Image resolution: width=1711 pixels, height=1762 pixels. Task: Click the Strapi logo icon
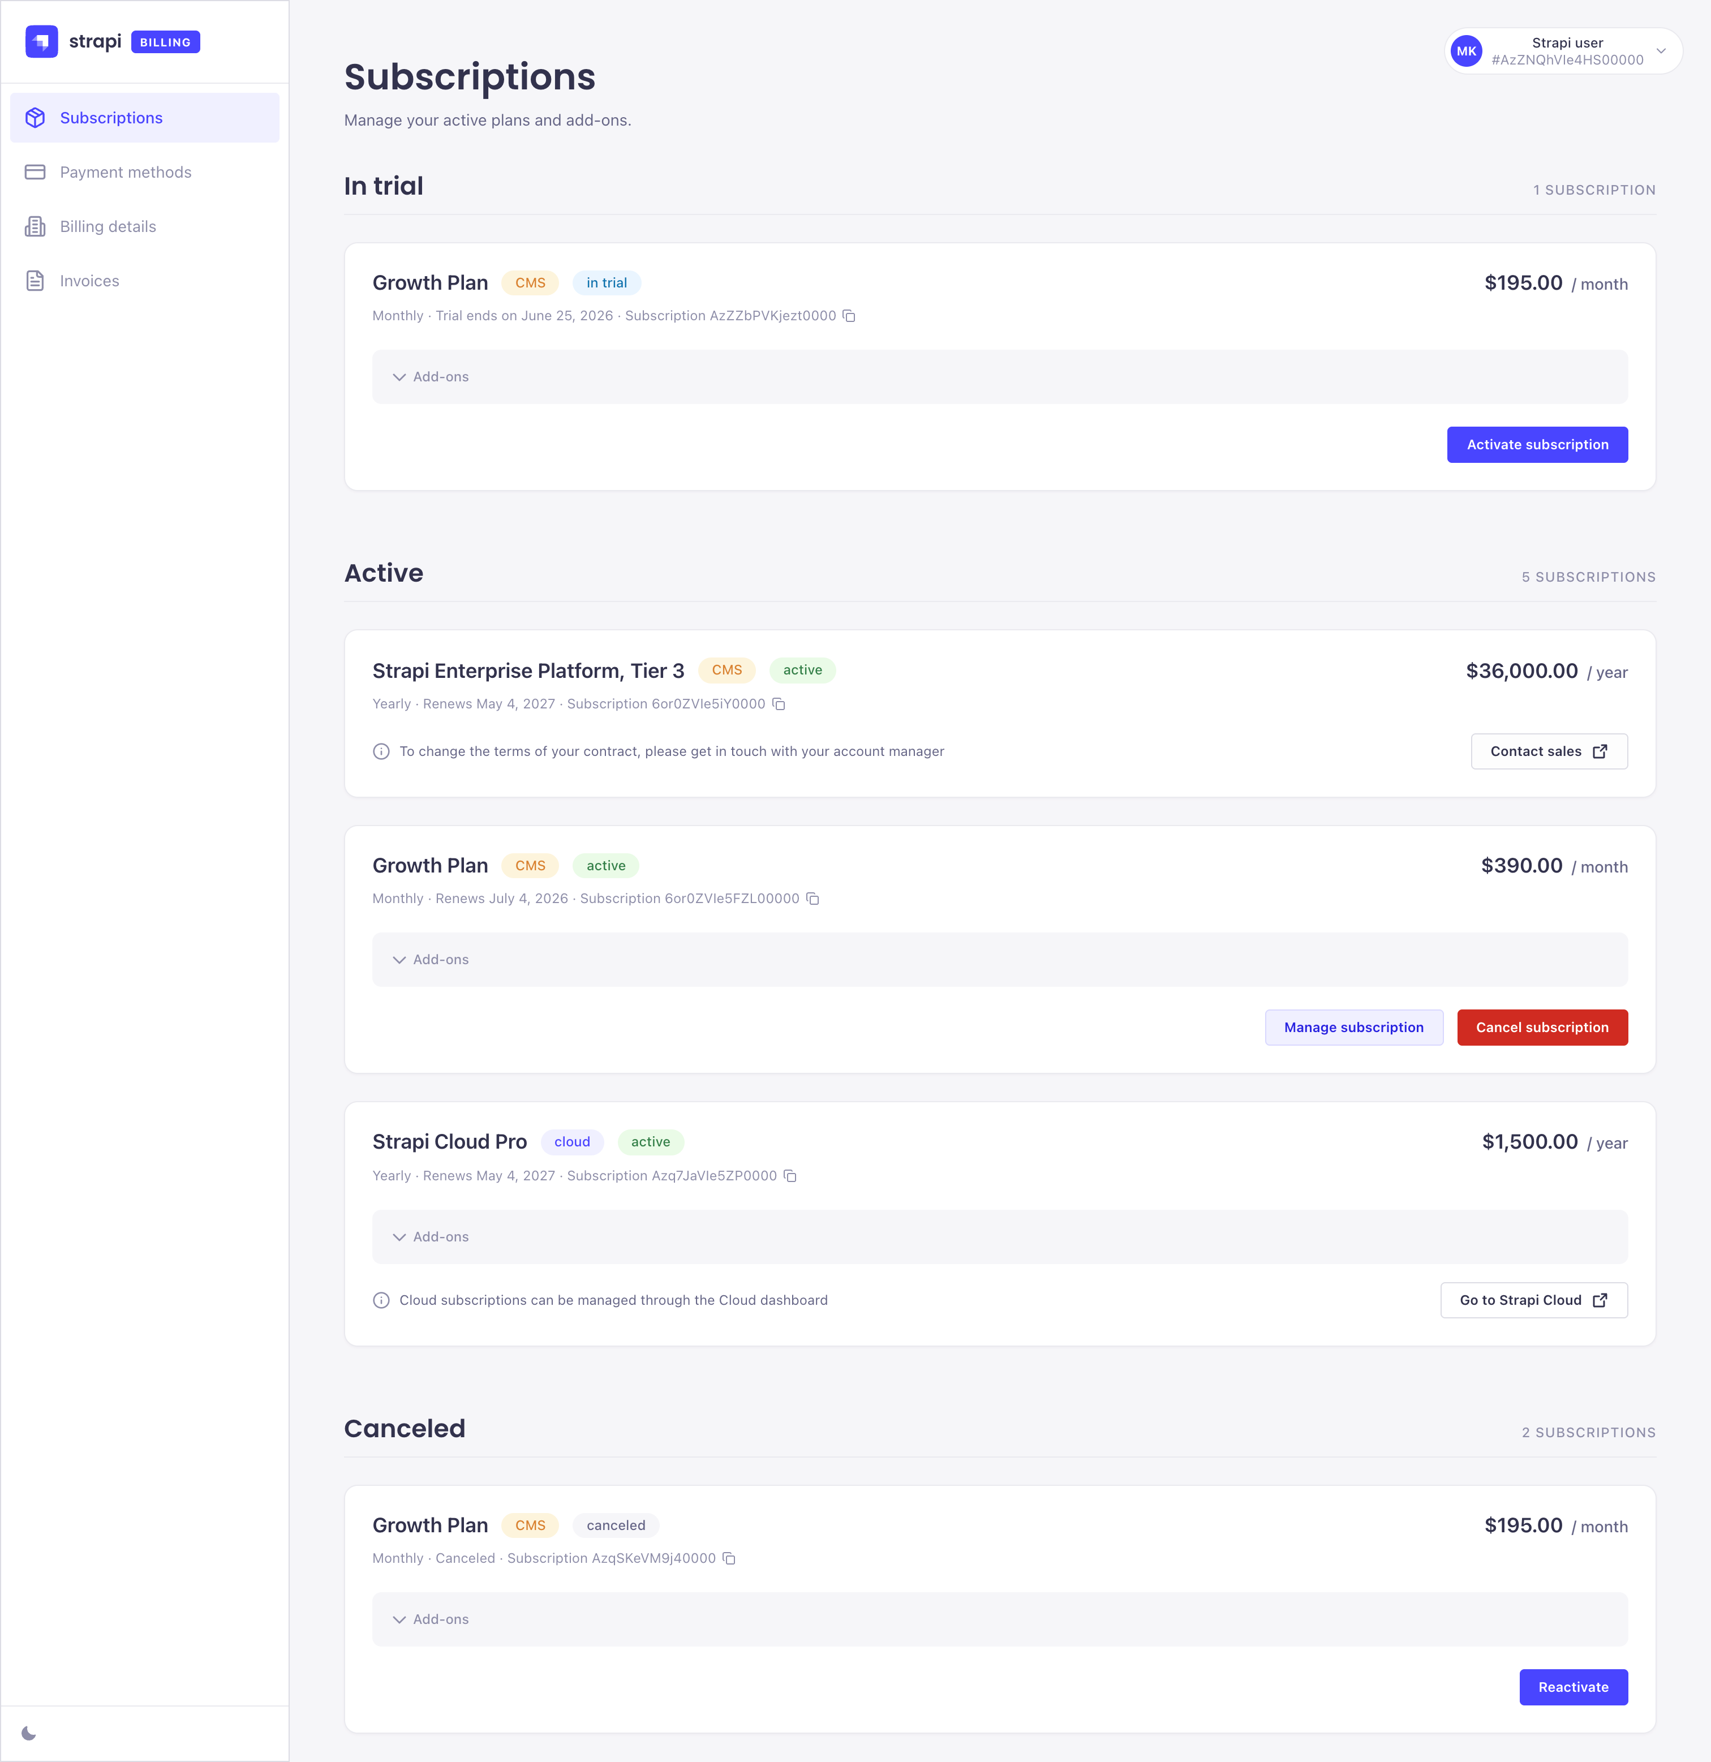(x=41, y=41)
